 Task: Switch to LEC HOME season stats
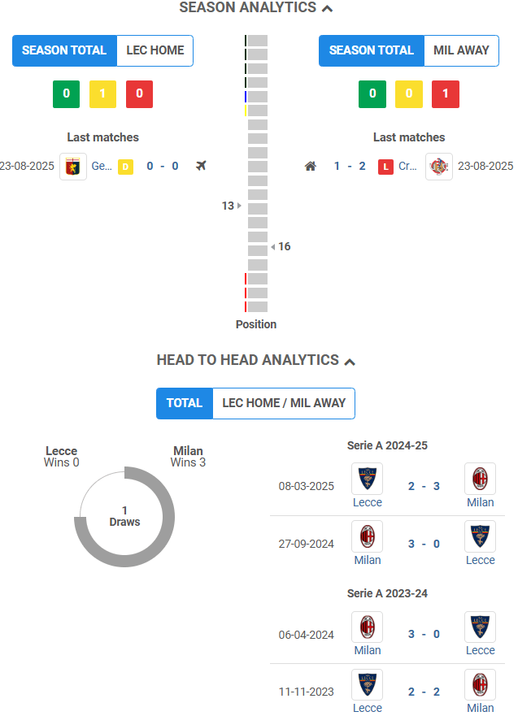coord(155,50)
